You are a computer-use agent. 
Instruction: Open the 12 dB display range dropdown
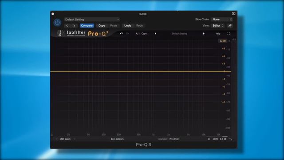click(x=223, y=41)
